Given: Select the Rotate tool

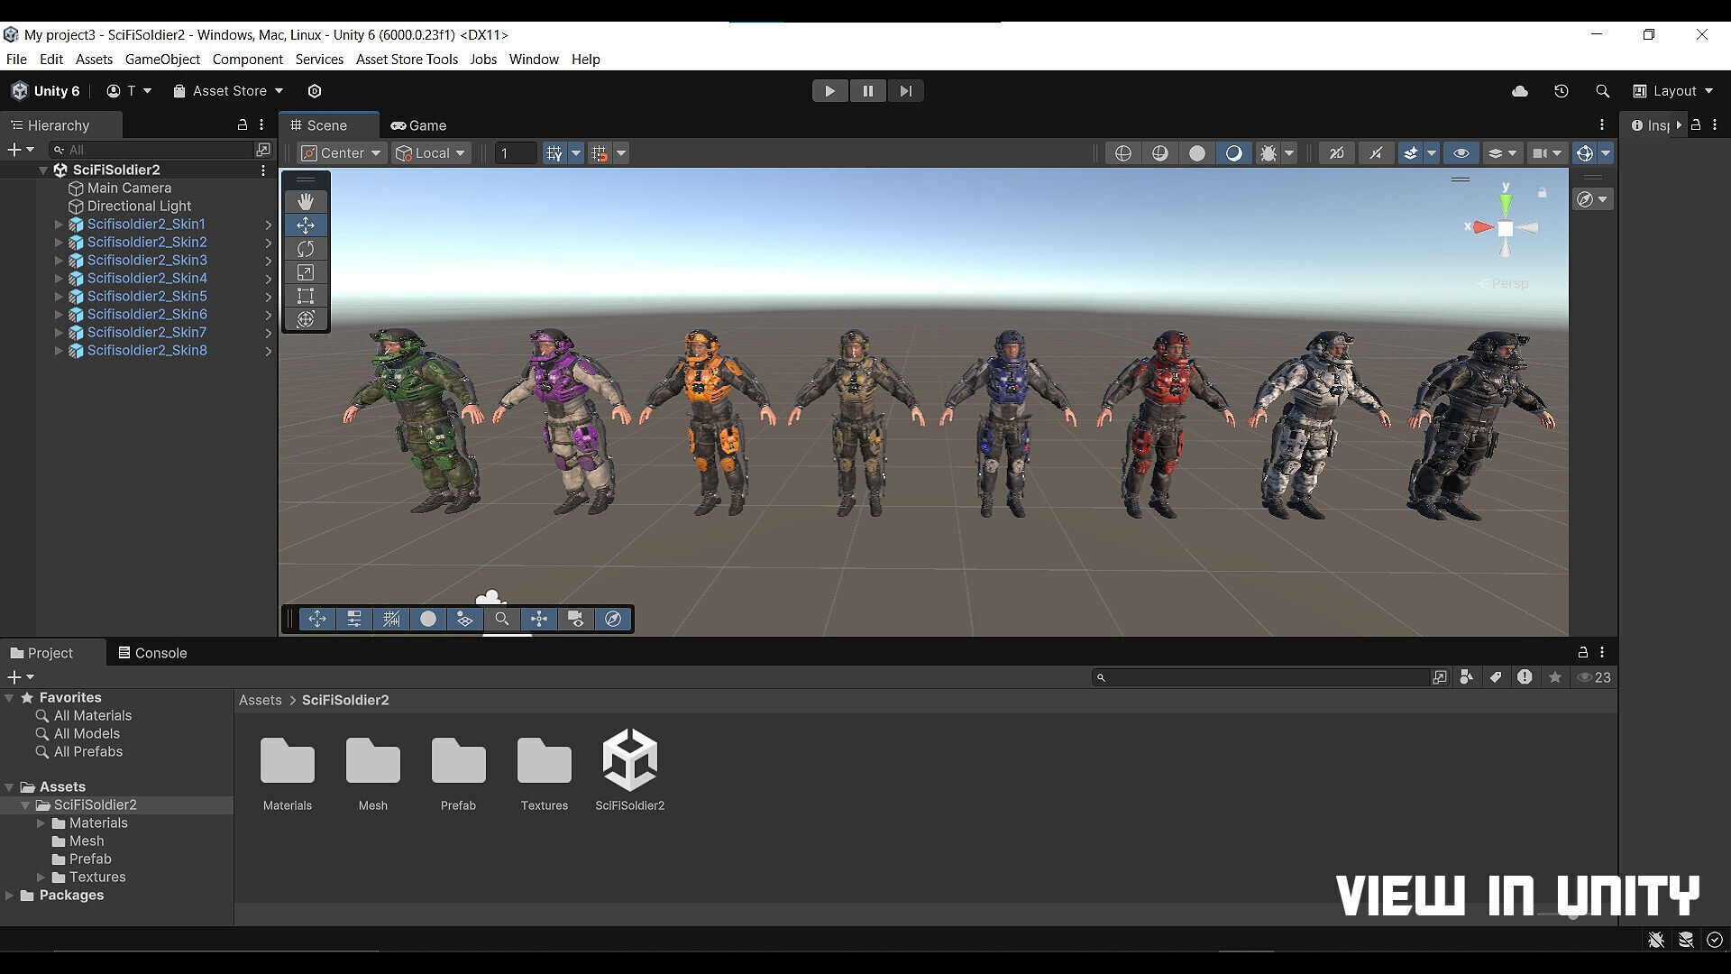Looking at the screenshot, I should point(306,249).
